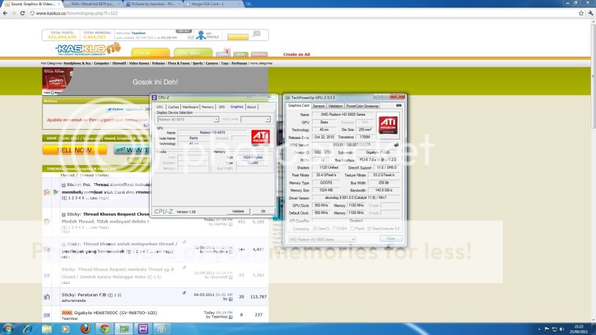Open the Video Games hot category link
Screen dimensions: 596x335
point(139,63)
